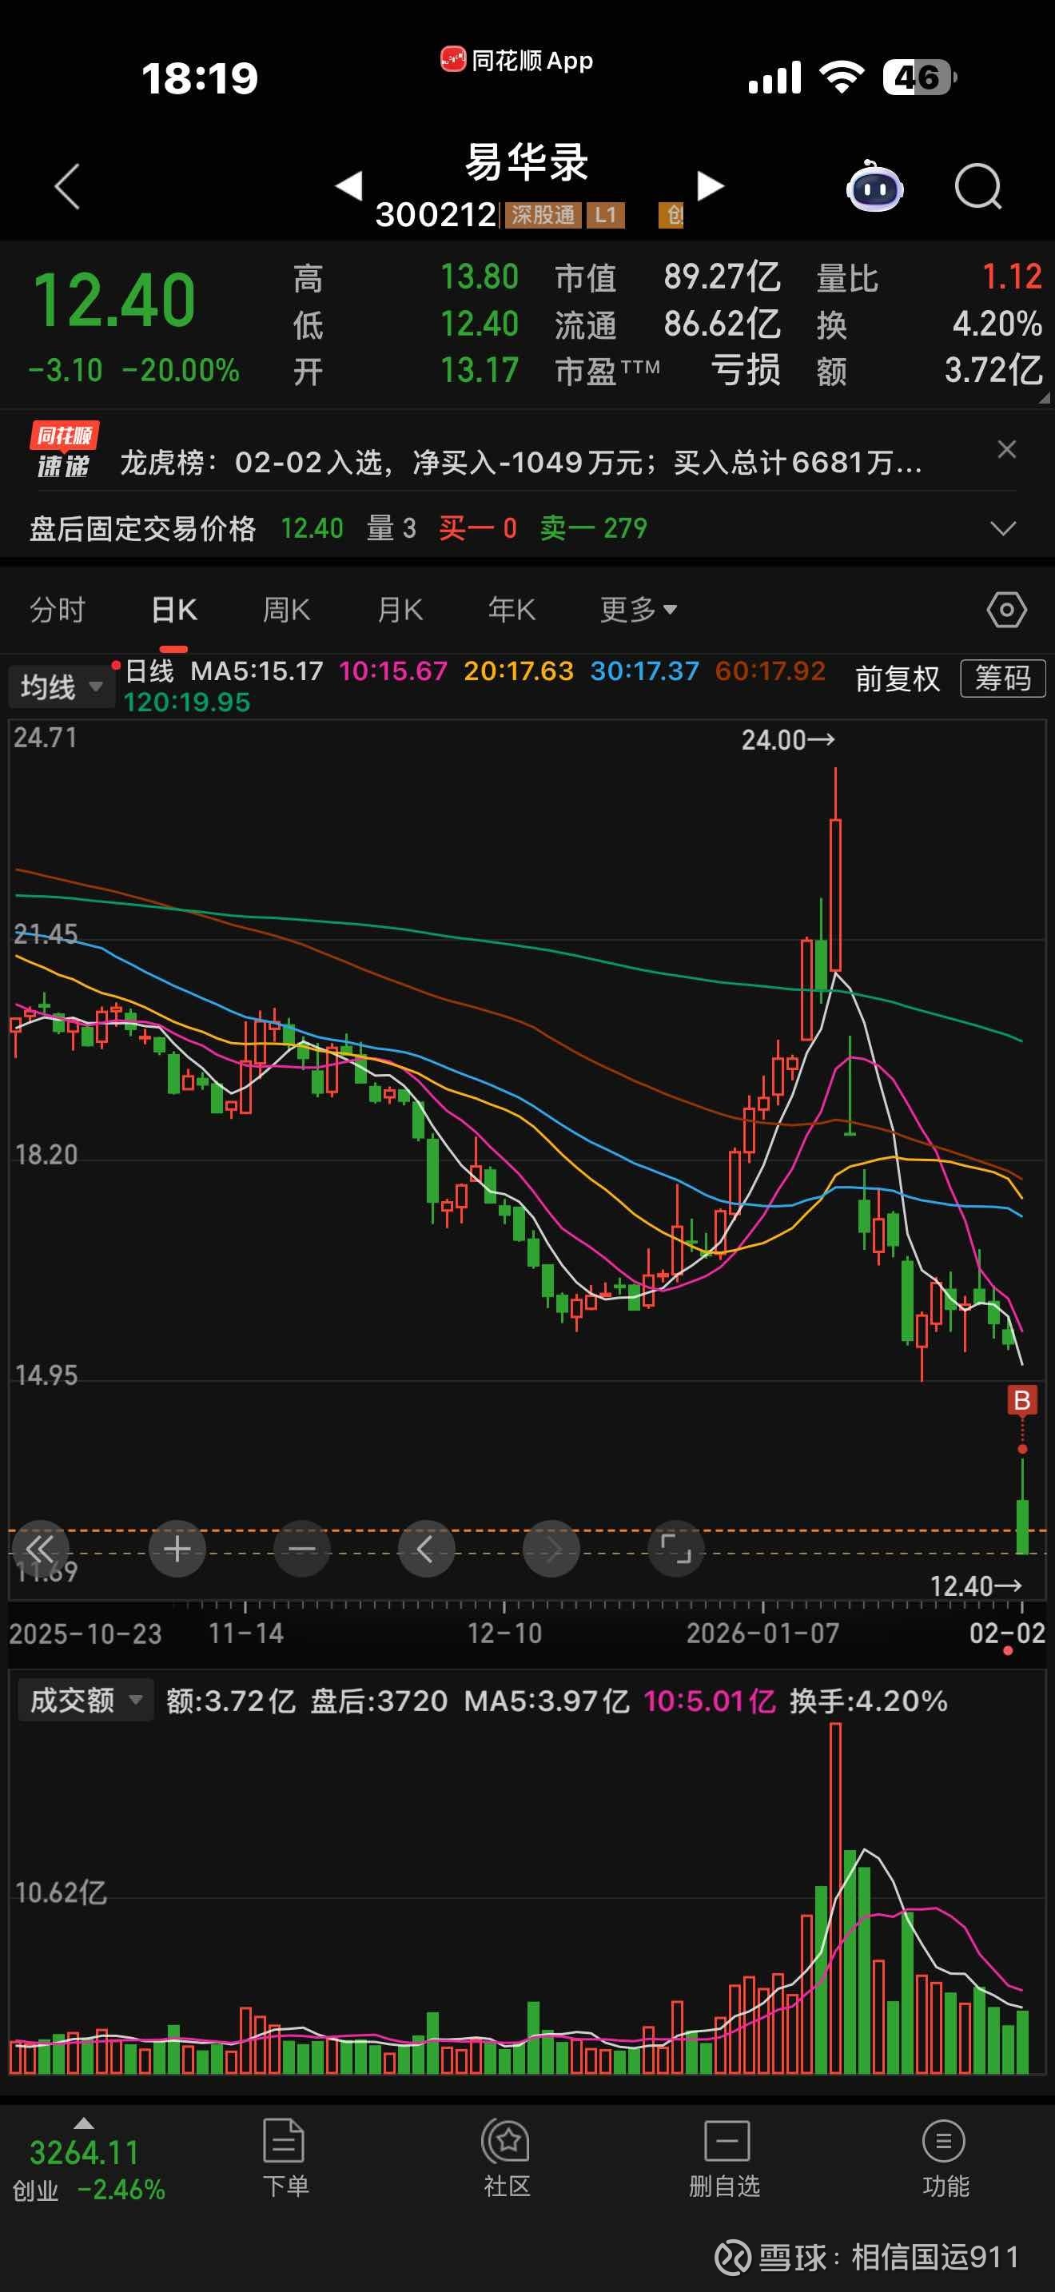Zoom in the K-line chart
This screenshot has height=2292, width=1055.
pyautogui.click(x=177, y=1549)
